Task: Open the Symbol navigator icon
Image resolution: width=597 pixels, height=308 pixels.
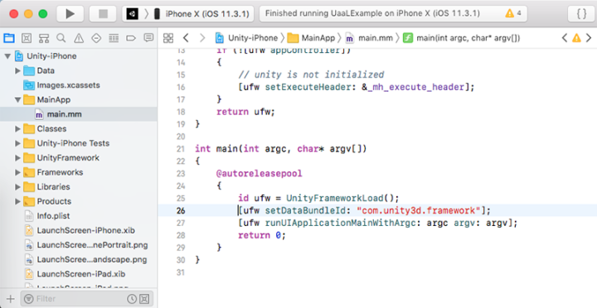Action: coord(44,38)
